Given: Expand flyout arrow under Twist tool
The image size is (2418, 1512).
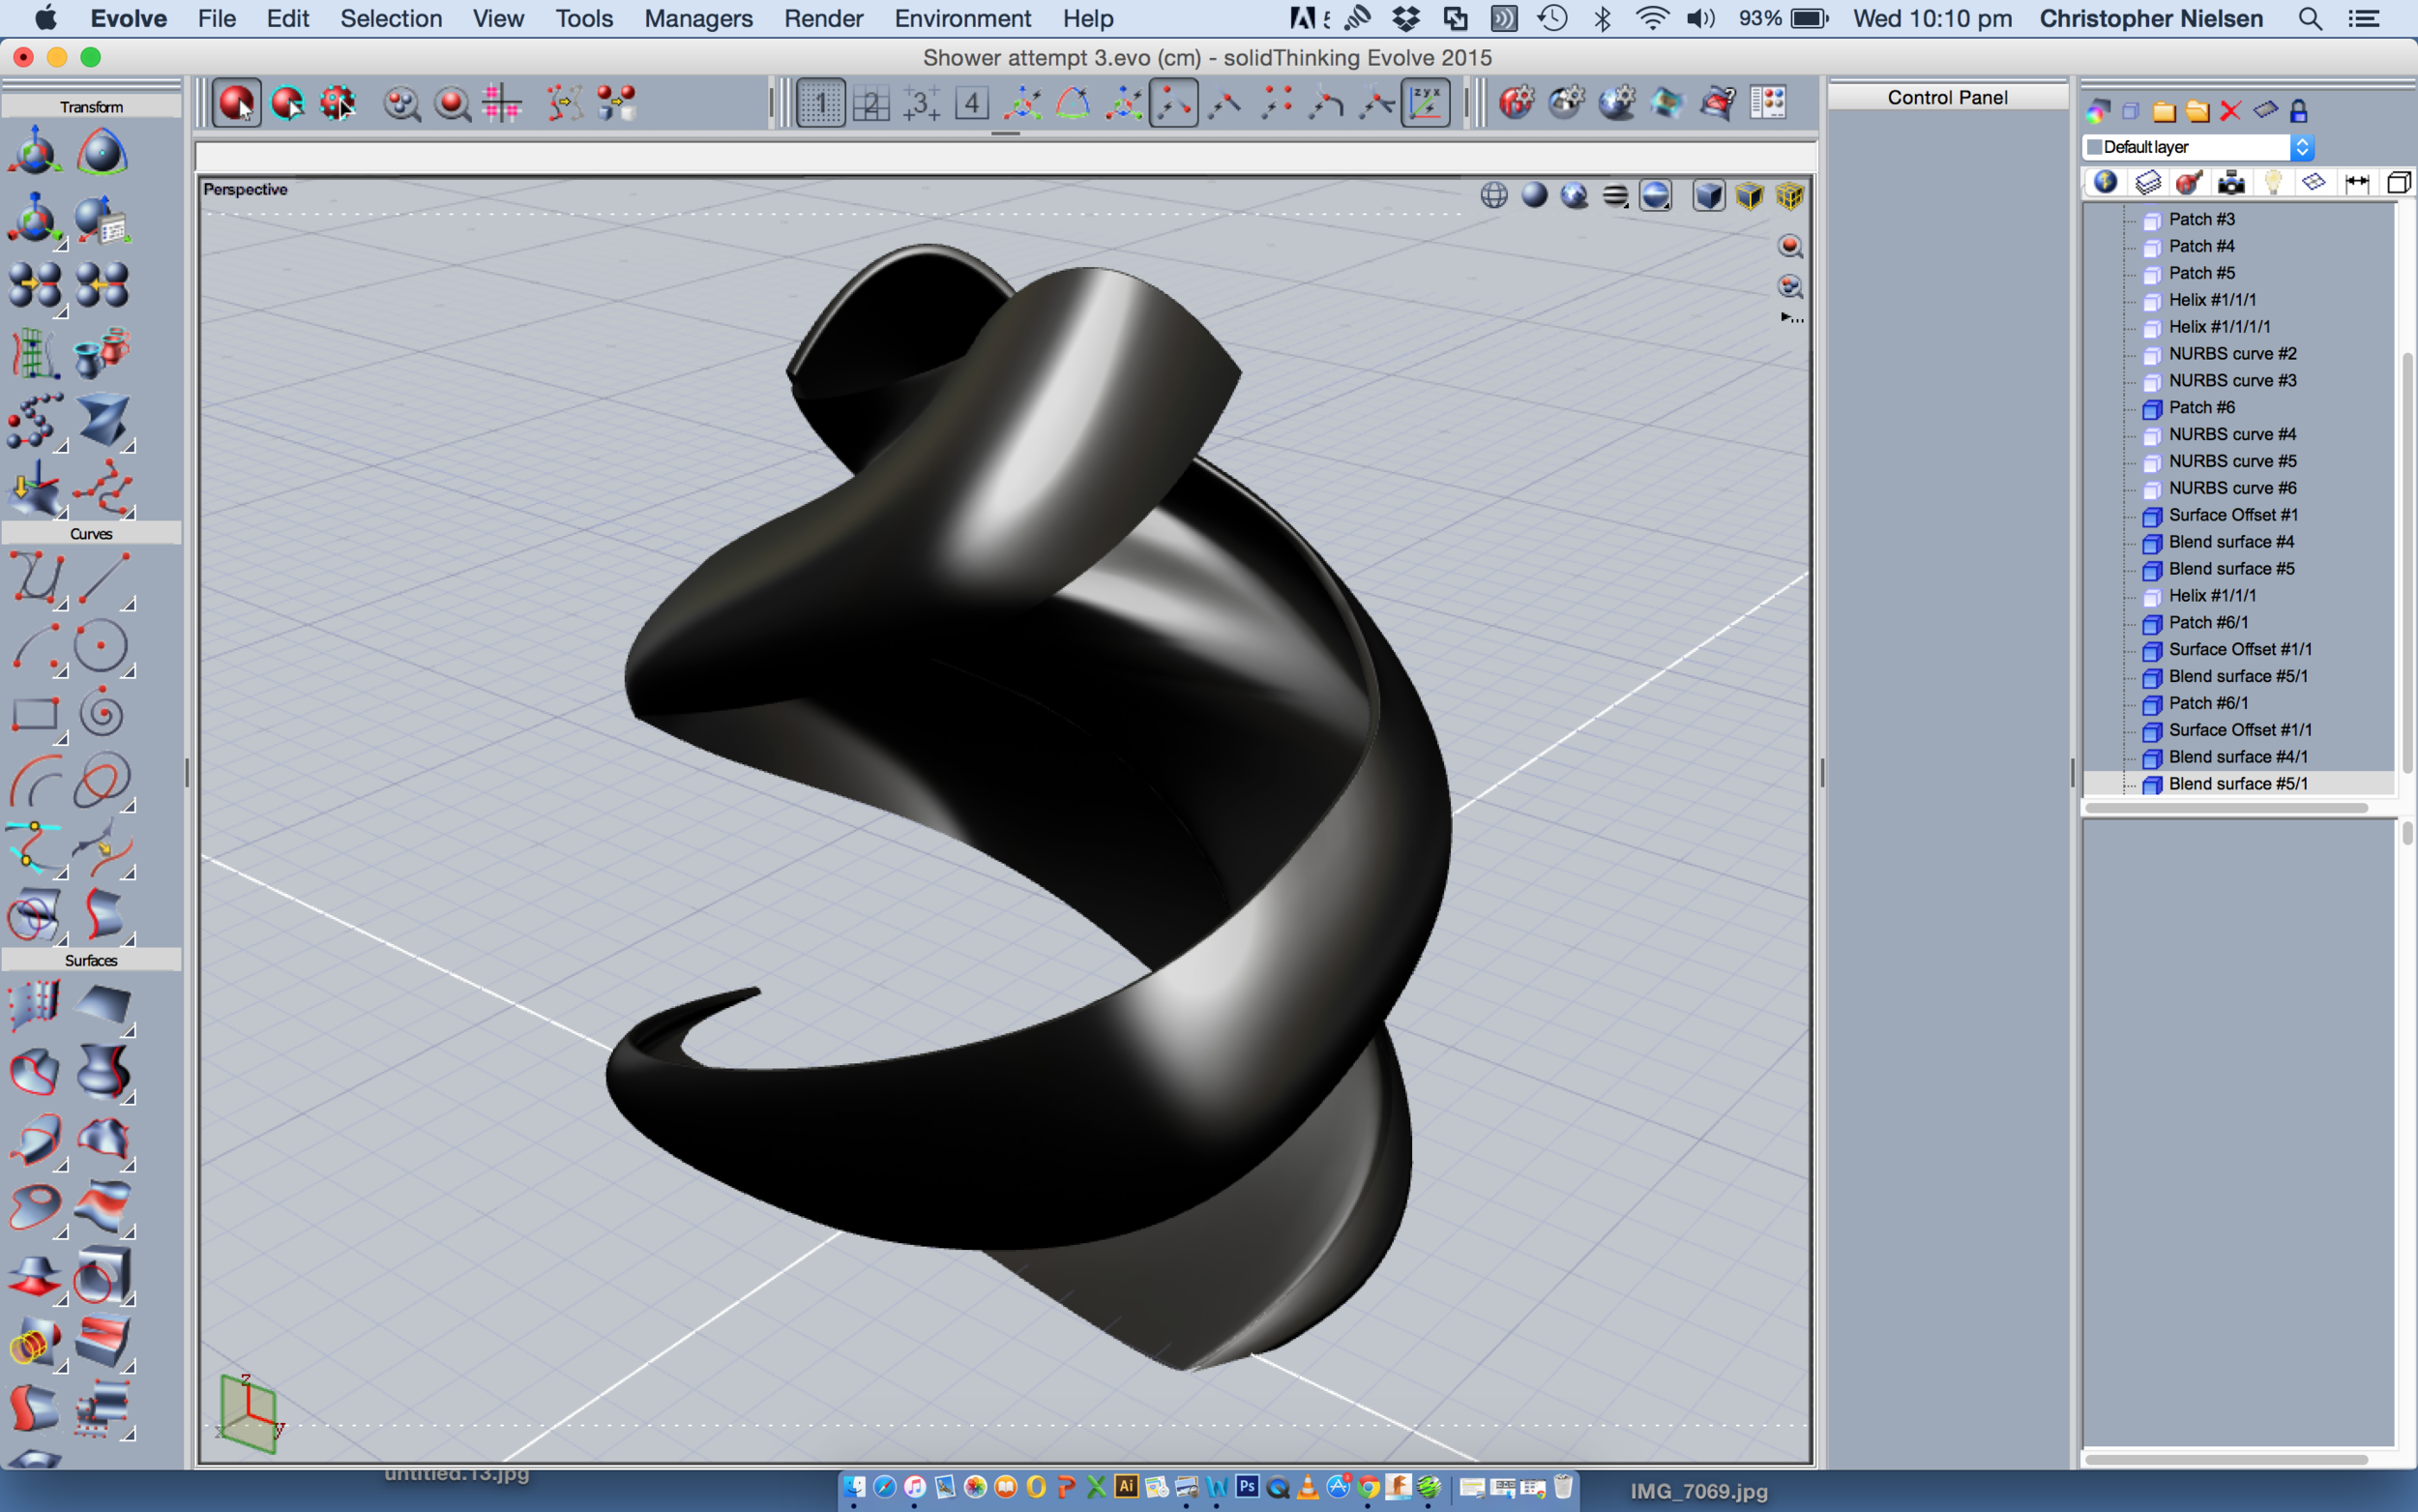Looking at the screenshot, I should (127, 445).
